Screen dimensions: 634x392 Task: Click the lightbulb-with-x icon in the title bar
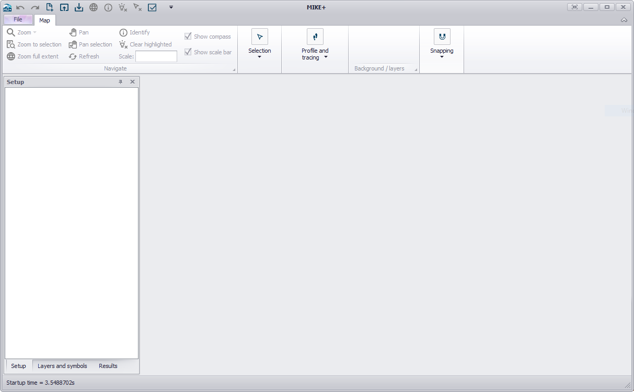click(x=123, y=7)
